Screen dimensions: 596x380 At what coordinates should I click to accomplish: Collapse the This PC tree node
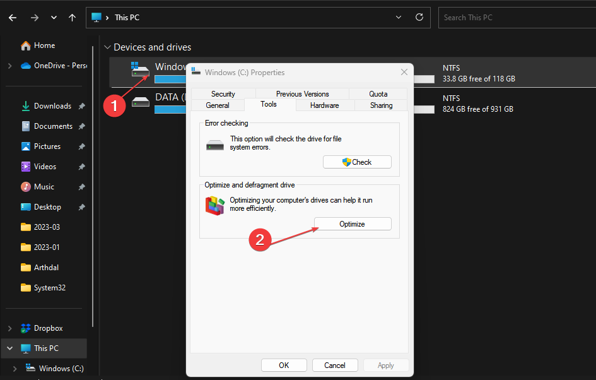(x=10, y=348)
